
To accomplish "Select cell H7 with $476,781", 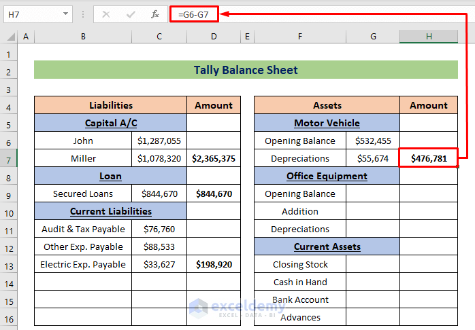I will (429, 158).
